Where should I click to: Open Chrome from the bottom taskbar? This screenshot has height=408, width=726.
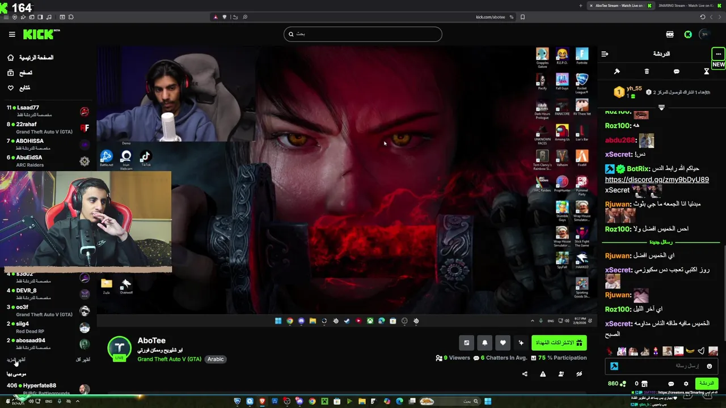312,402
